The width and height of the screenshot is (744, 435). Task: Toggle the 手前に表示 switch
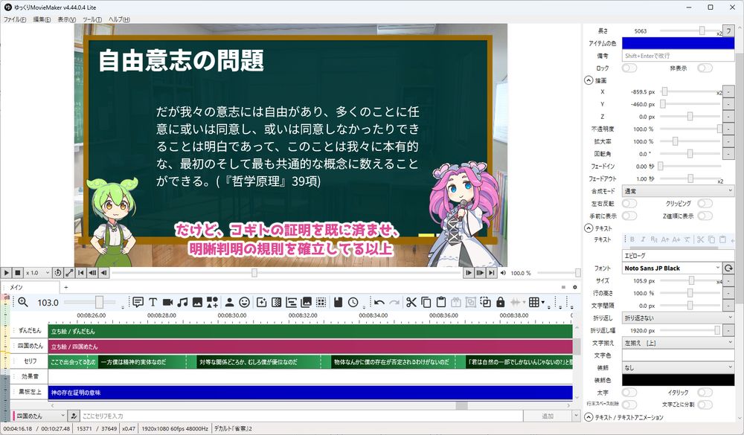pyautogui.click(x=629, y=216)
